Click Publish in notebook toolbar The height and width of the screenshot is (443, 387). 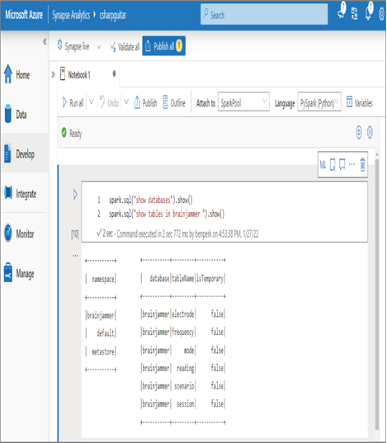pos(145,103)
